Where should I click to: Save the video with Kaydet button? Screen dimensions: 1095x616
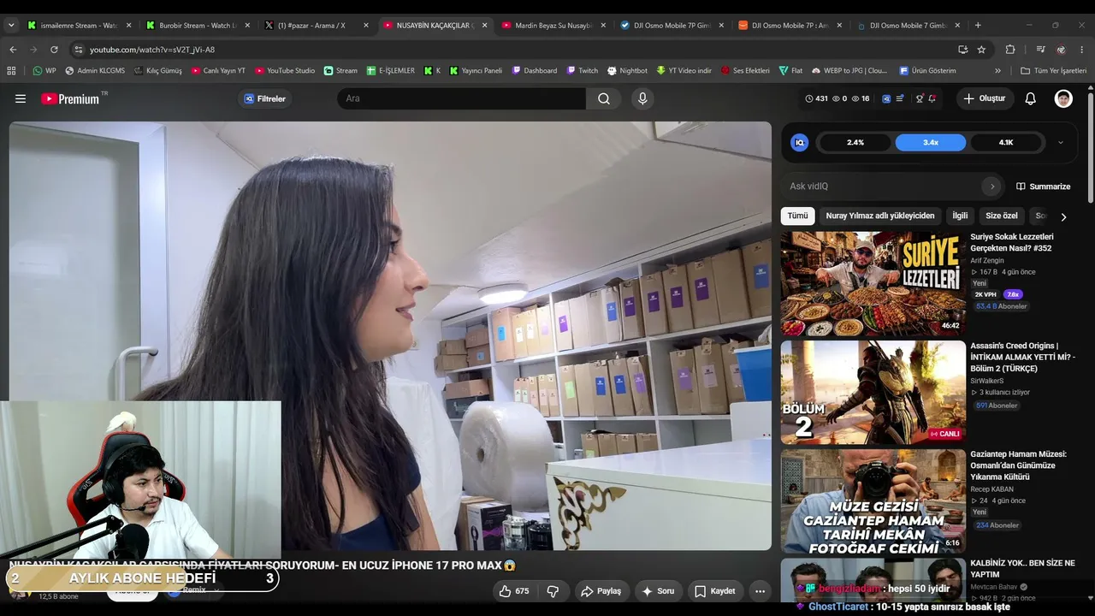pos(714,591)
